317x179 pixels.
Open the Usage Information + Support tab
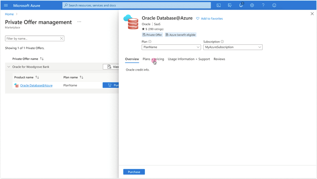click(189, 59)
